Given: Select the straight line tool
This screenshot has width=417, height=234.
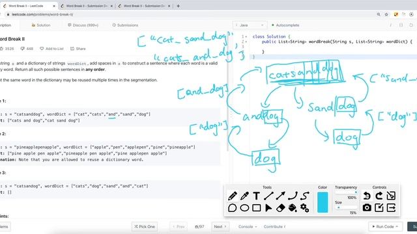Looking at the screenshot, I should pos(268,196).
